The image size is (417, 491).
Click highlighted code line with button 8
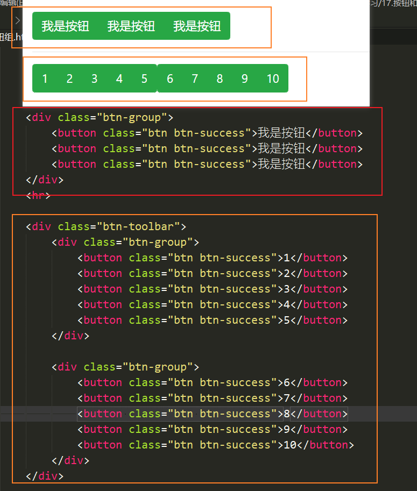click(x=213, y=414)
